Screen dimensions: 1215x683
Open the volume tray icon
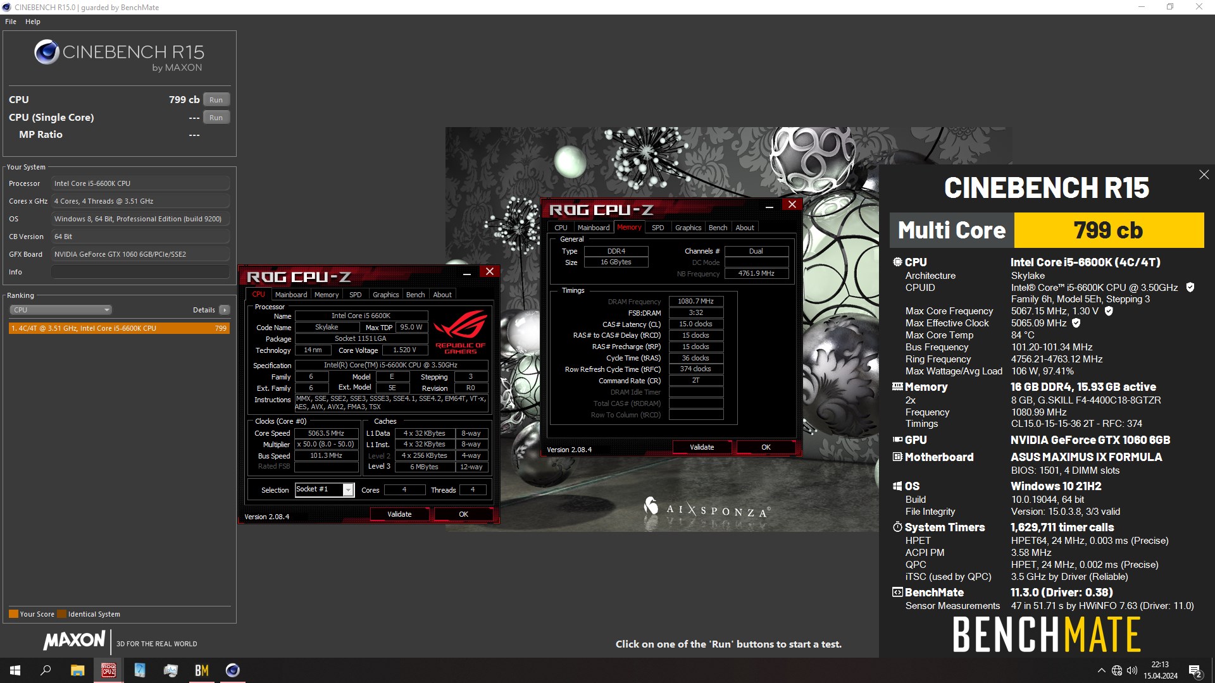tap(1132, 670)
